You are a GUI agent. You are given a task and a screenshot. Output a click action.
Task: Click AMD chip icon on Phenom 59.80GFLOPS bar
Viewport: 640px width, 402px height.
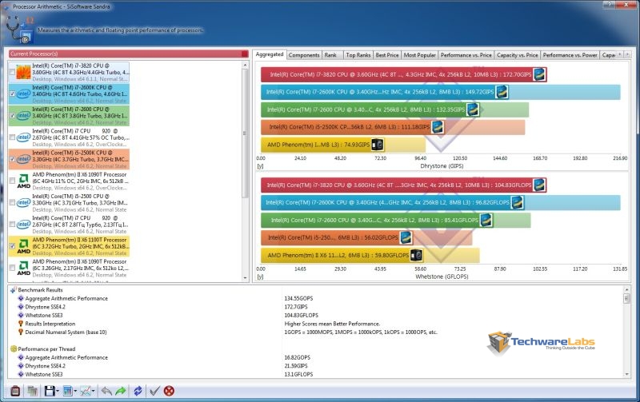pos(416,255)
